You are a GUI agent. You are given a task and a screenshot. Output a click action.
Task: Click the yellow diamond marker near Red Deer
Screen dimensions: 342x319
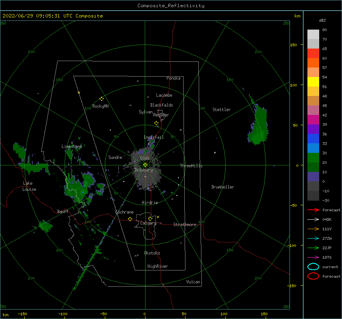(x=157, y=123)
